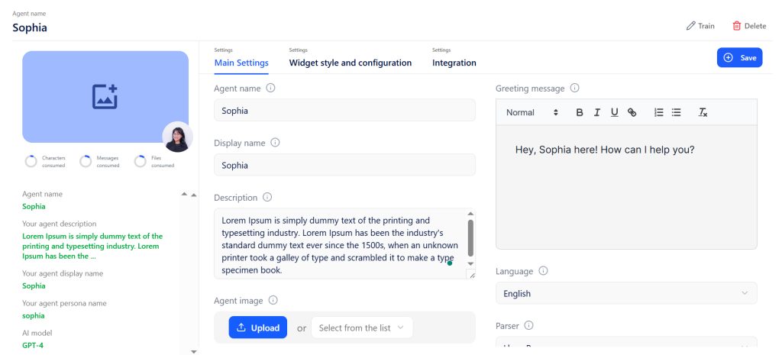782x355 pixels.
Task: Create a bulleted list in greeting editor
Action: click(677, 112)
